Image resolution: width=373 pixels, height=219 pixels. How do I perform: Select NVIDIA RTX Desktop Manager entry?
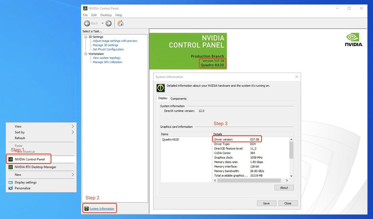point(41,167)
